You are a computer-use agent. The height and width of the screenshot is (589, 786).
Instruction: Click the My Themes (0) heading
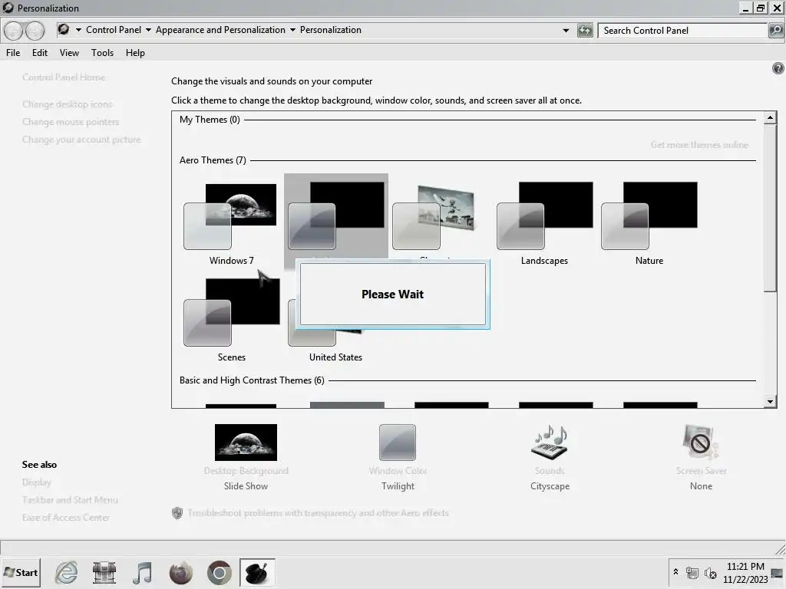point(210,120)
